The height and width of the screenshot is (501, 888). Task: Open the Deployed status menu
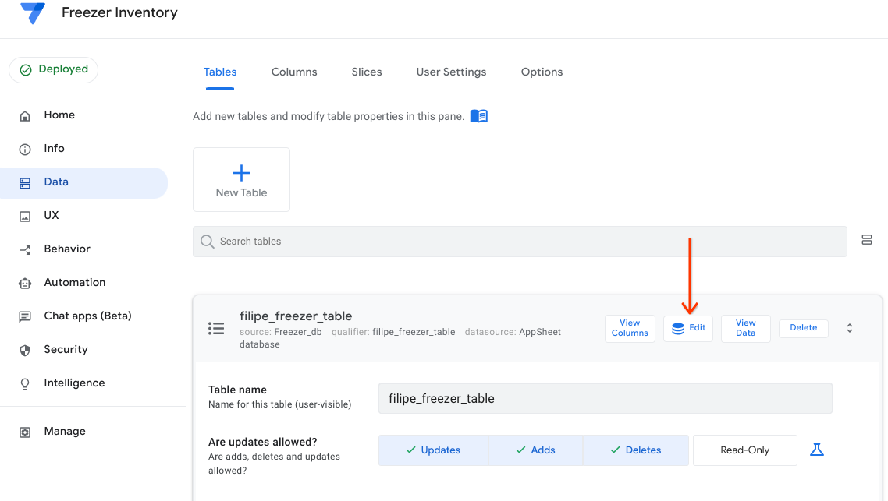pyautogui.click(x=54, y=69)
